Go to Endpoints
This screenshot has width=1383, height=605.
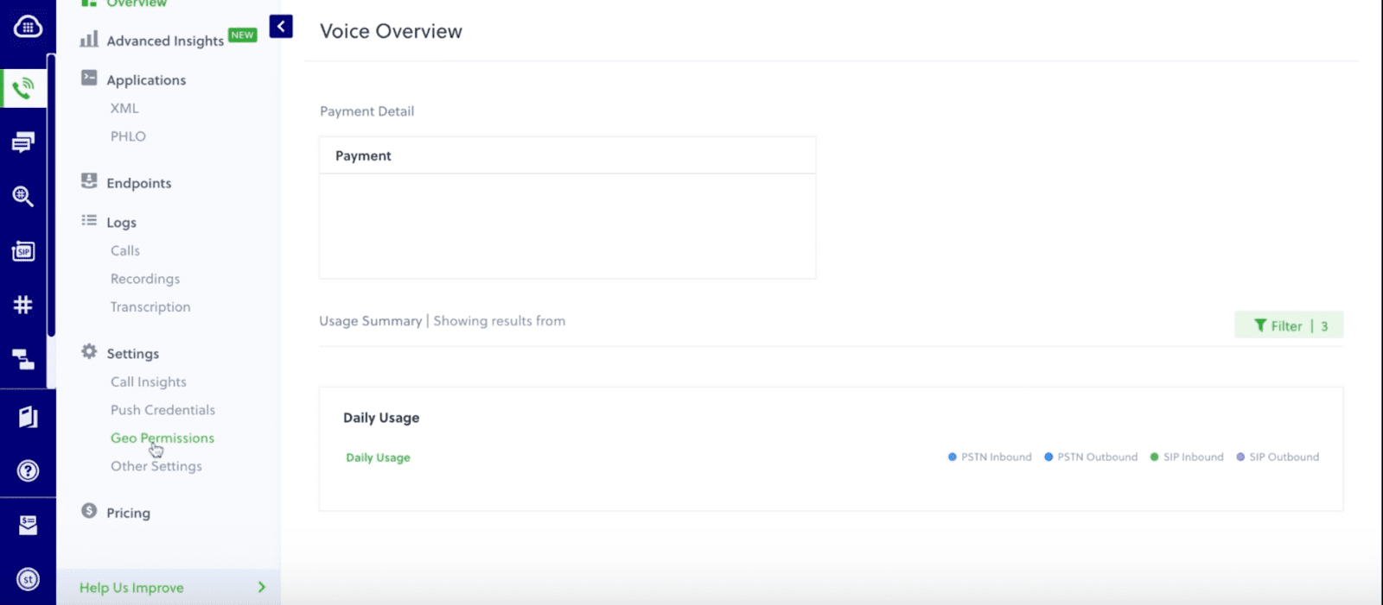138,183
